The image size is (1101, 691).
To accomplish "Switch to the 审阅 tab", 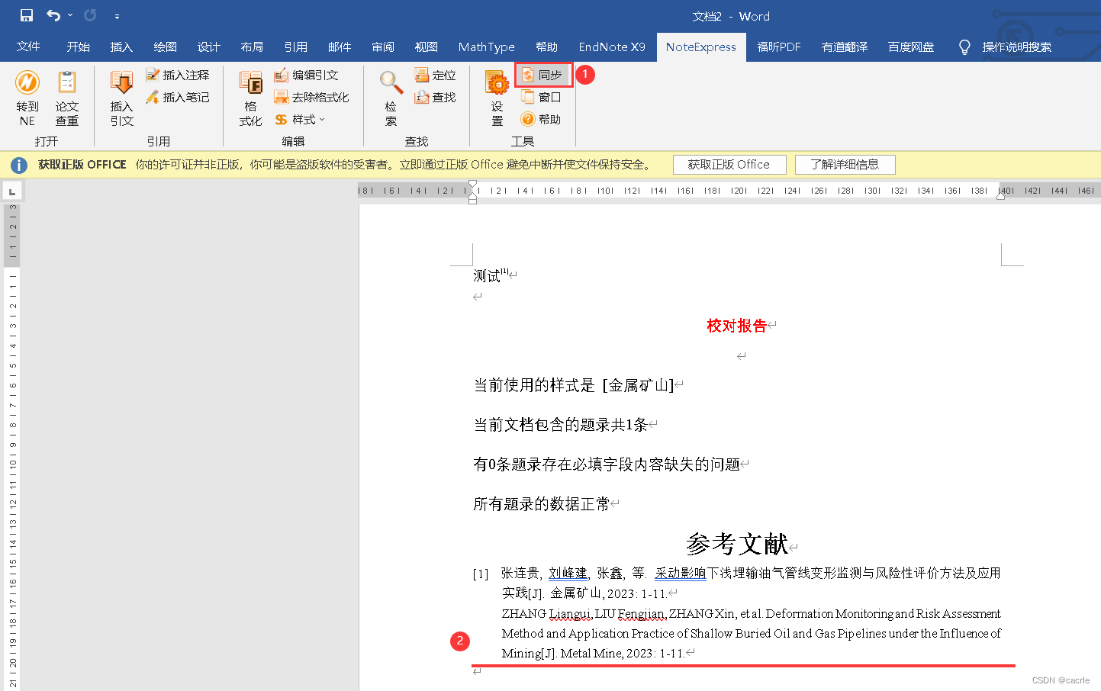I will [383, 47].
